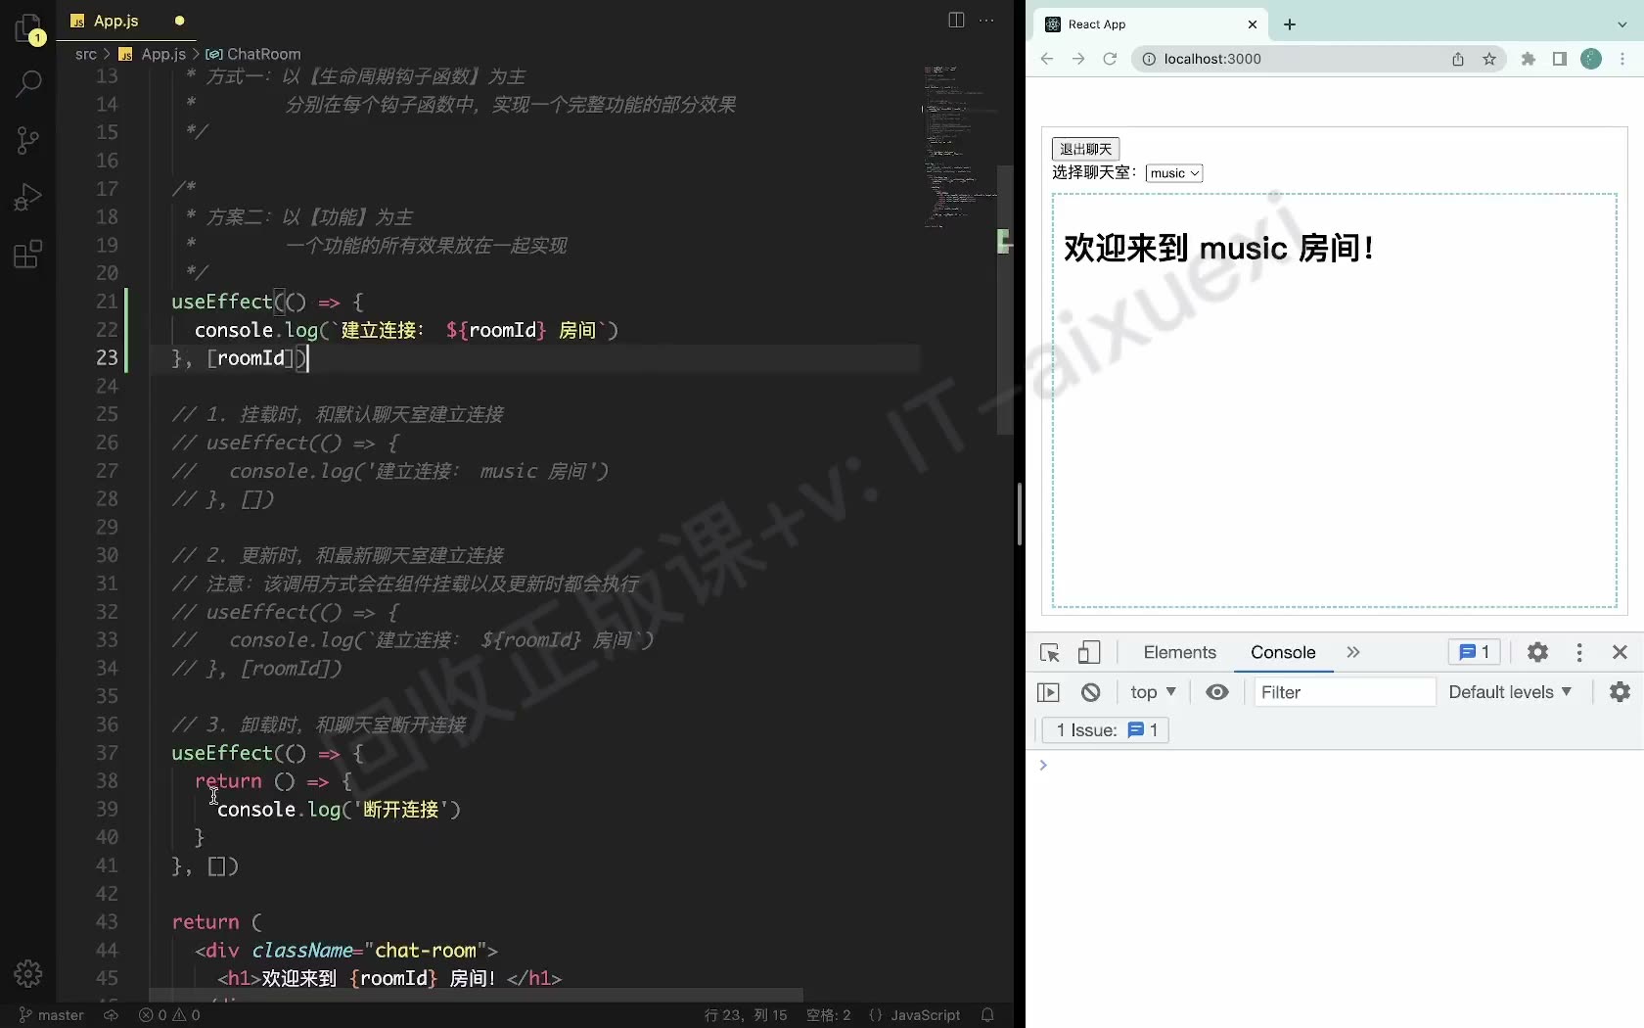Image resolution: width=1644 pixels, height=1028 pixels.
Task: Select the React App browser tab
Action: pos(1150,24)
